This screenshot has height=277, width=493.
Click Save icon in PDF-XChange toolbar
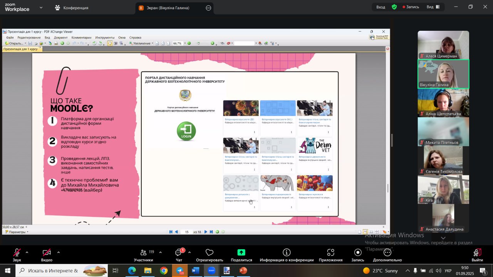[30, 43]
